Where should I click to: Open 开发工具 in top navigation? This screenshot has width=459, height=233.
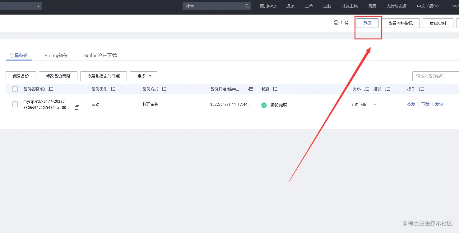tap(350, 6)
